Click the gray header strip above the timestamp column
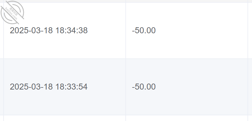Image resolution: width=252 pixels, height=121 pixels. (x=65, y=1)
